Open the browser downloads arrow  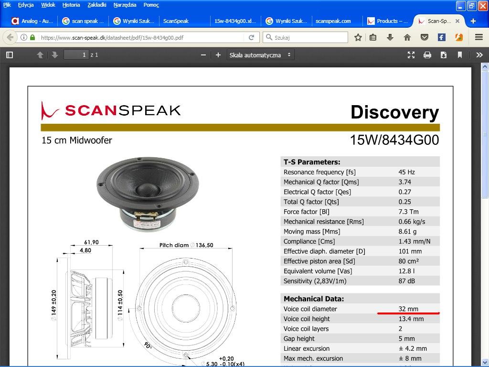pos(390,37)
